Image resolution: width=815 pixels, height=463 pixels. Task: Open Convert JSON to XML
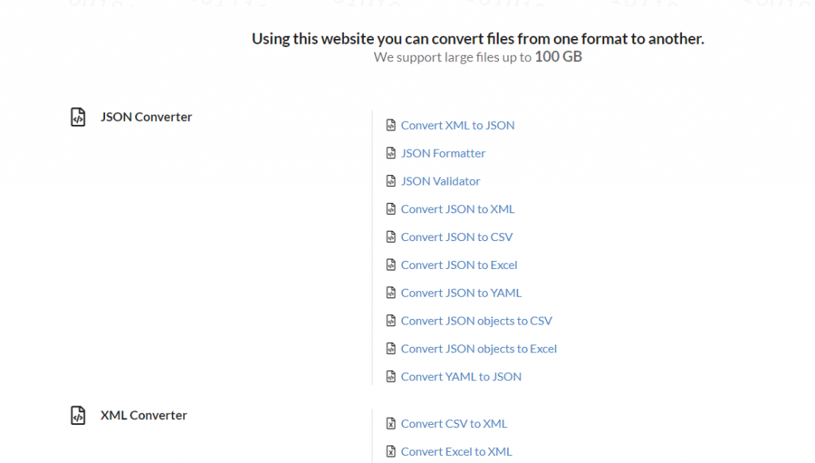[x=458, y=208]
